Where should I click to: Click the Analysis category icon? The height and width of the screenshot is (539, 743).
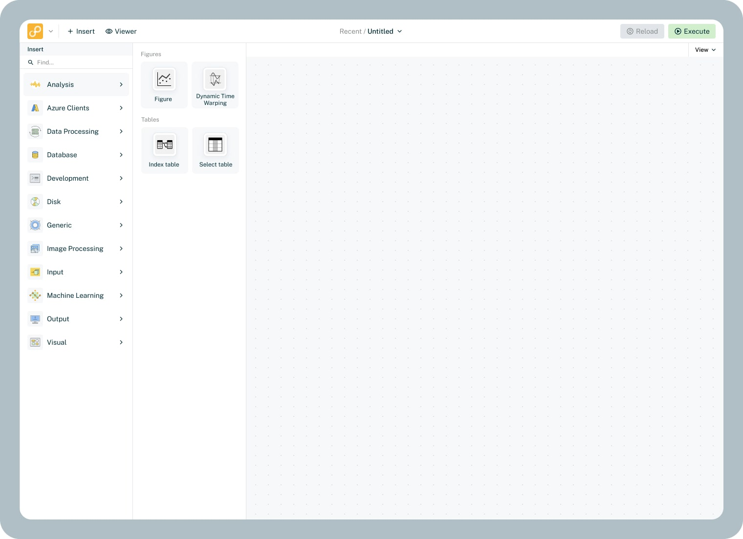(x=35, y=84)
